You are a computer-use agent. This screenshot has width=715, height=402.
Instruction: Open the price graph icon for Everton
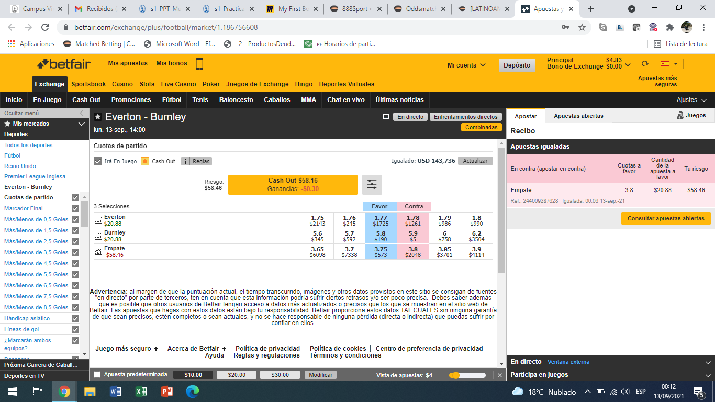tap(98, 221)
